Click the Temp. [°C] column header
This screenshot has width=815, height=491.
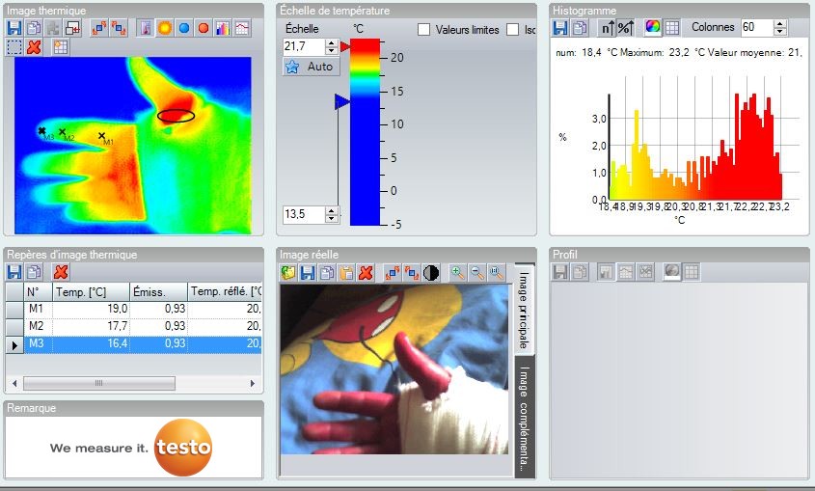click(91, 292)
